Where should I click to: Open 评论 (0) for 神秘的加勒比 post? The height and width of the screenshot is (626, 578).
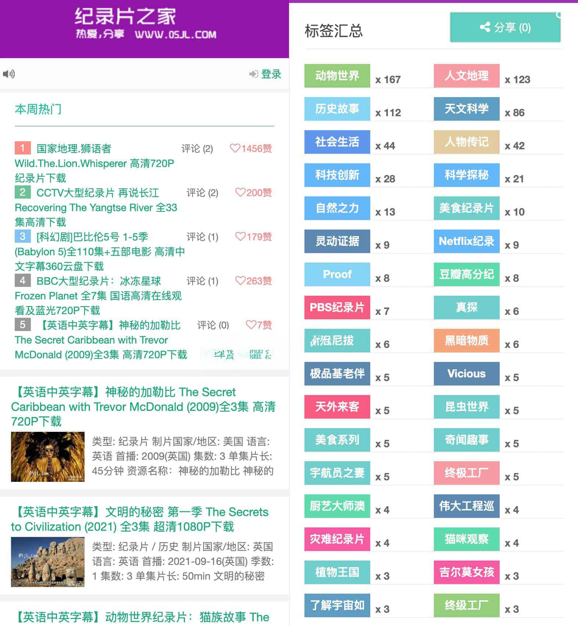click(213, 325)
